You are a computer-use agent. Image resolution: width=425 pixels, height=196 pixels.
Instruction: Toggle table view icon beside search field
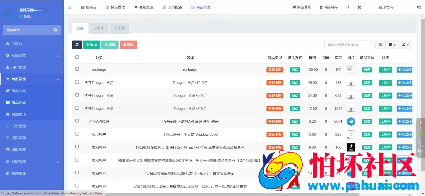(381, 45)
